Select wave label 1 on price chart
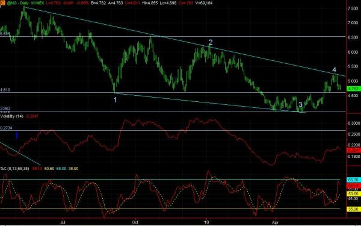Image resolution: width=361 pixels, height=226 pixels. click(115, 99)
